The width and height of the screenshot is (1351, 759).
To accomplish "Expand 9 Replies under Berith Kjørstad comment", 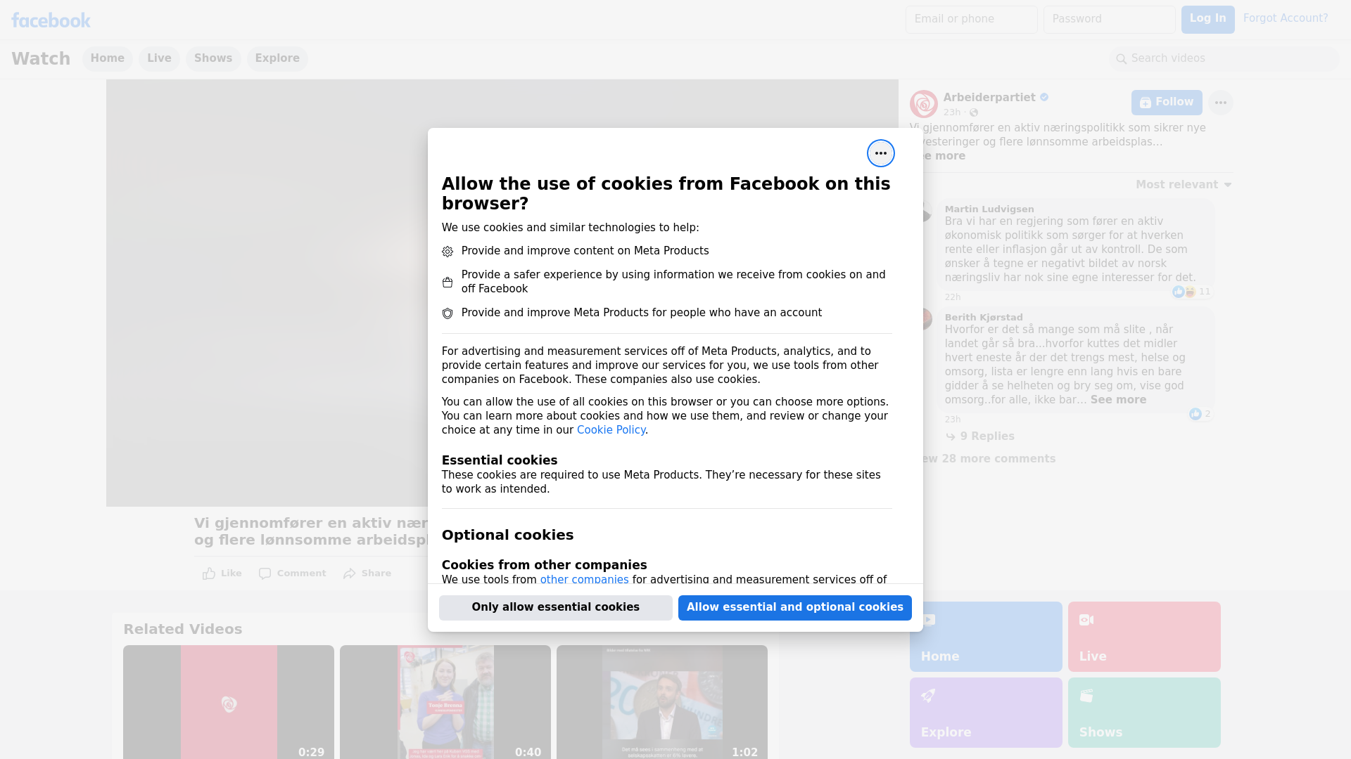I will click(980, 436).
